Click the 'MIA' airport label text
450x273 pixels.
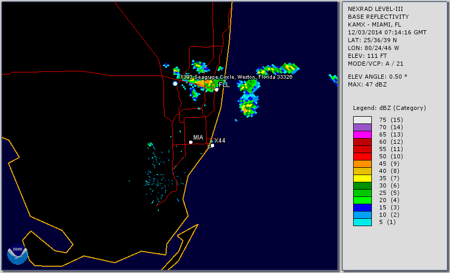(x=198, y=138)
